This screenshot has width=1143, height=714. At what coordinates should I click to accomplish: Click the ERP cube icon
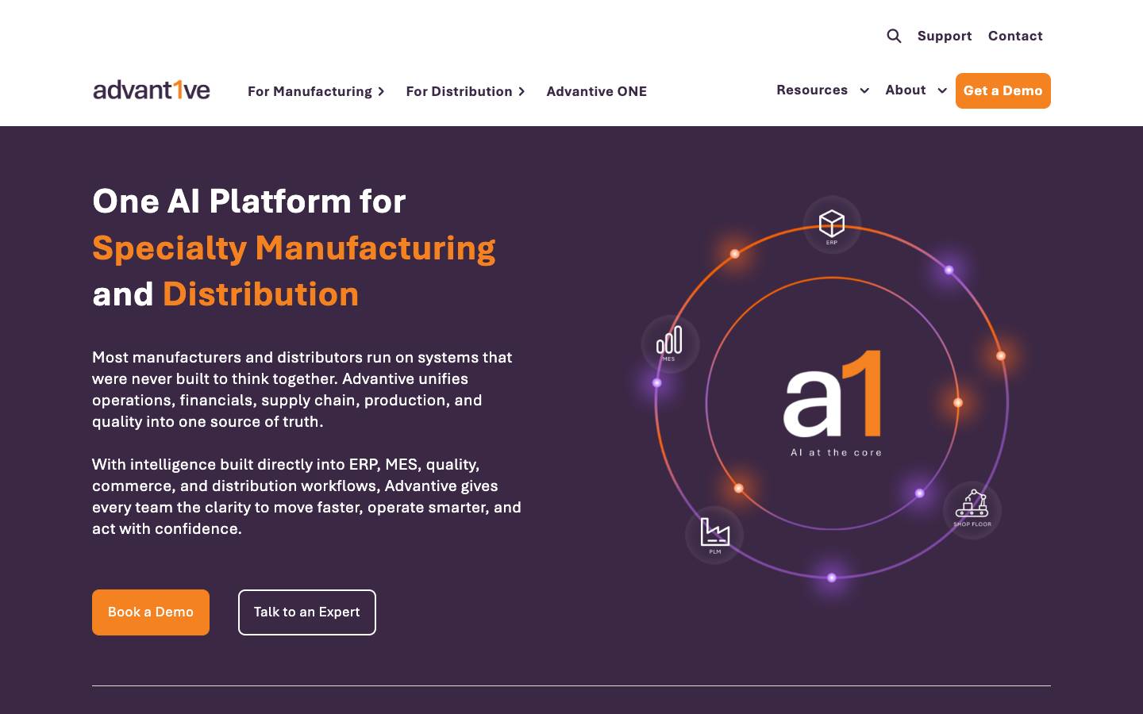click(832, 225)
